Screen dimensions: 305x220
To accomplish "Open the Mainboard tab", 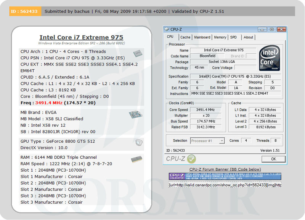I will (202, 37).
